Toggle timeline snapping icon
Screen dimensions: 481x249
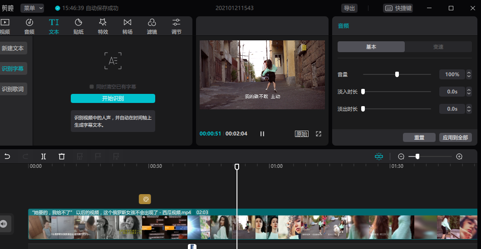tap(379, 156)
